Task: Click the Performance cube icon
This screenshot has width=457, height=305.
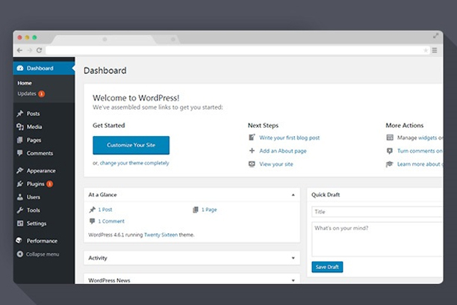Action: [x=19, y=241]
